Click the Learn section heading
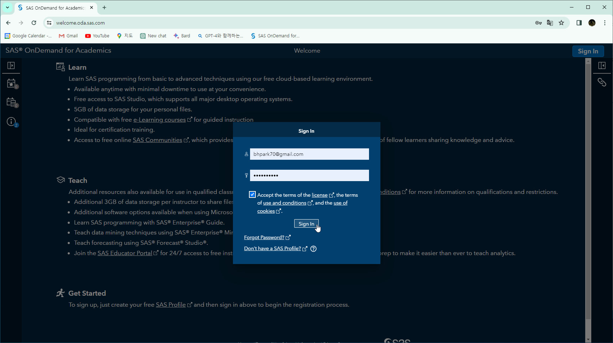 (x=77, y=67)
